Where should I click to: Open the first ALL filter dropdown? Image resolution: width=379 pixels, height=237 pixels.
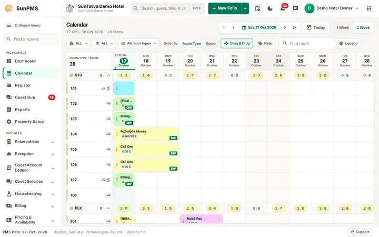[x=78, y=44]
